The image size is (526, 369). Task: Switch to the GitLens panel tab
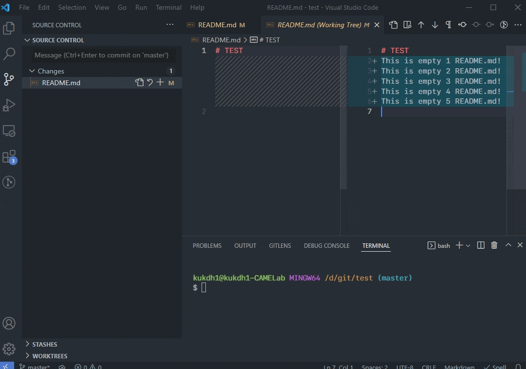(x=280, y=245)
